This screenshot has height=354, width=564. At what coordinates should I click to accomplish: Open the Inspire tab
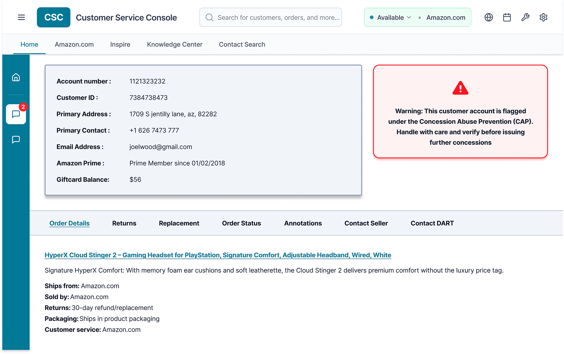pos(120,44)
